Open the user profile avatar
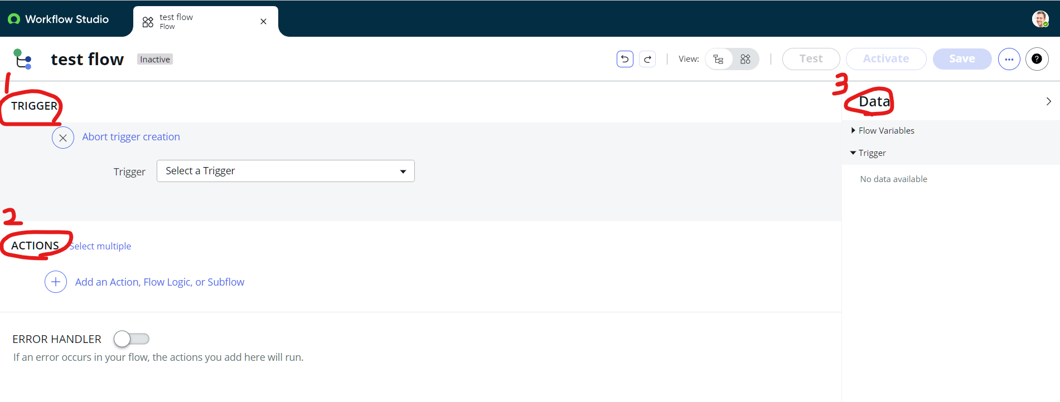 click(1040, 19)
